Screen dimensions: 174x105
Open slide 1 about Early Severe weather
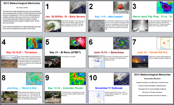click(x=65, y=17)
